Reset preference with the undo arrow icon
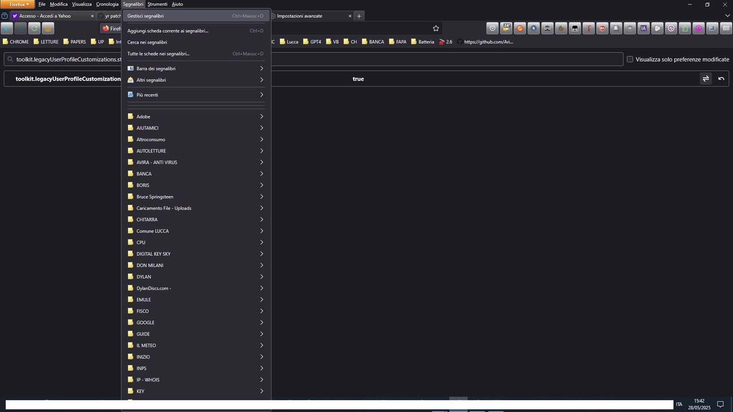The width and height of the screenshot is (733, 412). 721,78
